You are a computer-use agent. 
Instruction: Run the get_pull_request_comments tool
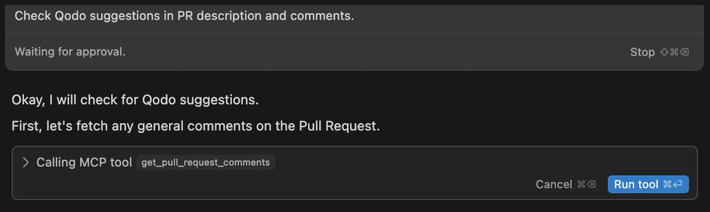pyautogui.click(x=648, y=184)
